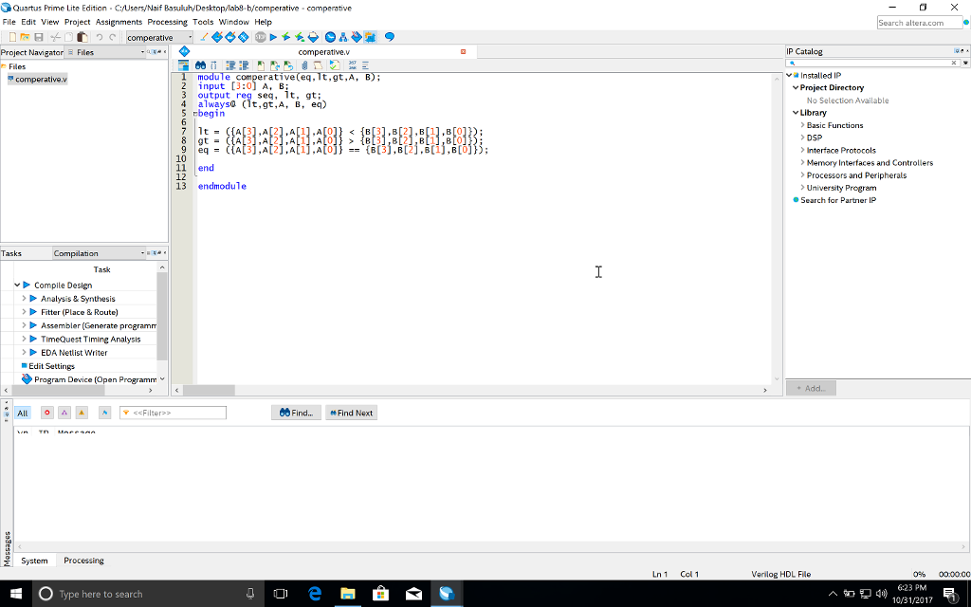This screenshot has height=607, width=971.
Task: Click the Stop Processing icon in toolbar
Action: 259,37
